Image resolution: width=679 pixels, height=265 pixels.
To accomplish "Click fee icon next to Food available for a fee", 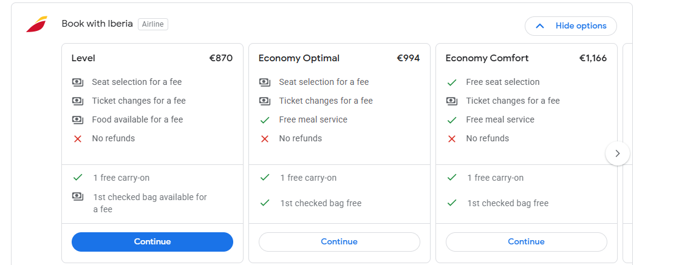I will click(x=78, y=119).
